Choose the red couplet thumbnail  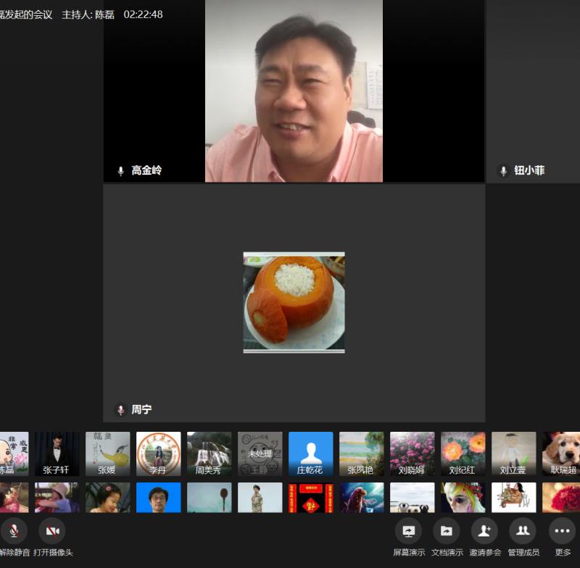[310, 498]
